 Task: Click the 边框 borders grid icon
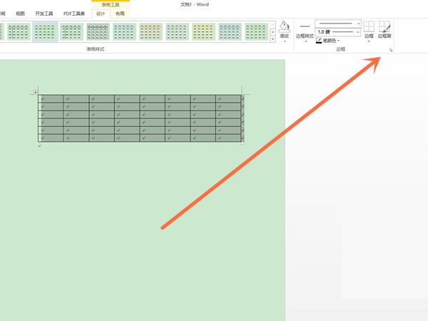pyautogui.click(x=369, y=27)
